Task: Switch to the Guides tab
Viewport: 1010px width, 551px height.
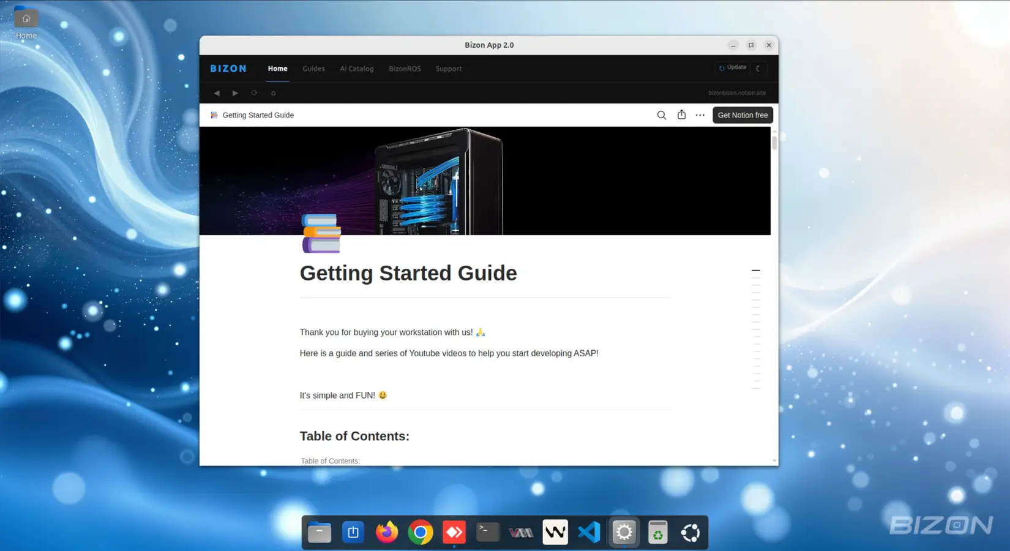Action: [x=313, y=69]
